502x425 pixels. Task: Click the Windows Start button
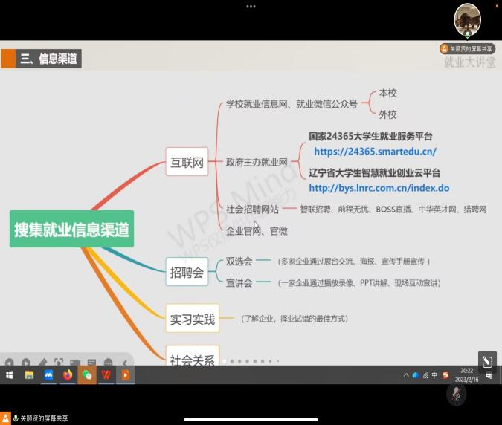click(x=10, y=375)
